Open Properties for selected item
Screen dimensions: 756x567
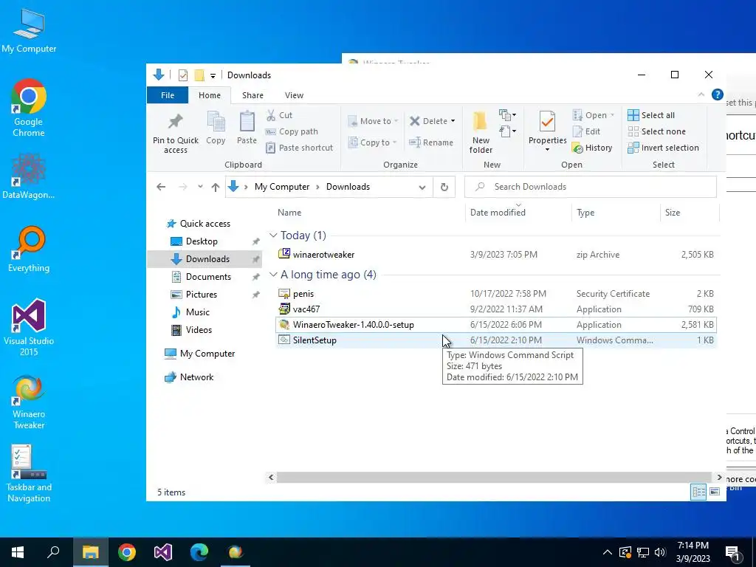(x=547, y=131)
